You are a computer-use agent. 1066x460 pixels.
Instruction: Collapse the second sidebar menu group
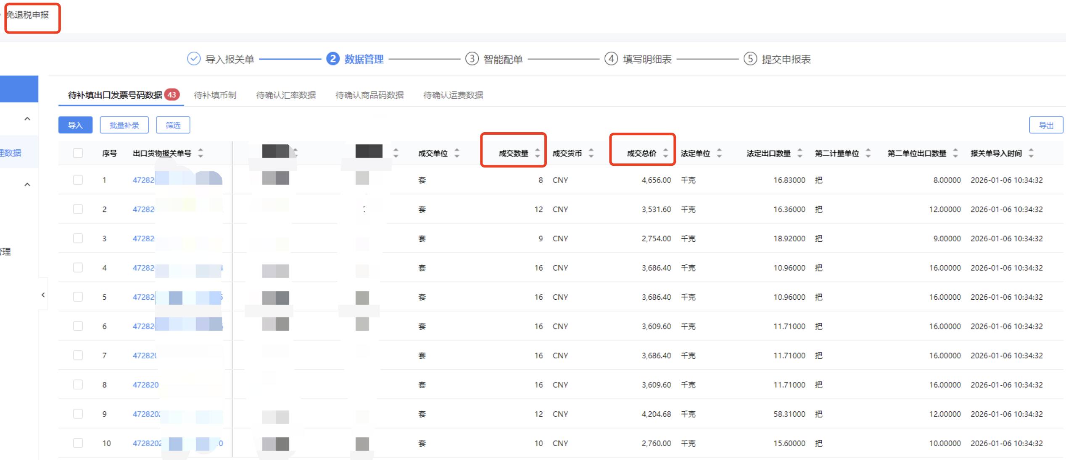(27, 185)
